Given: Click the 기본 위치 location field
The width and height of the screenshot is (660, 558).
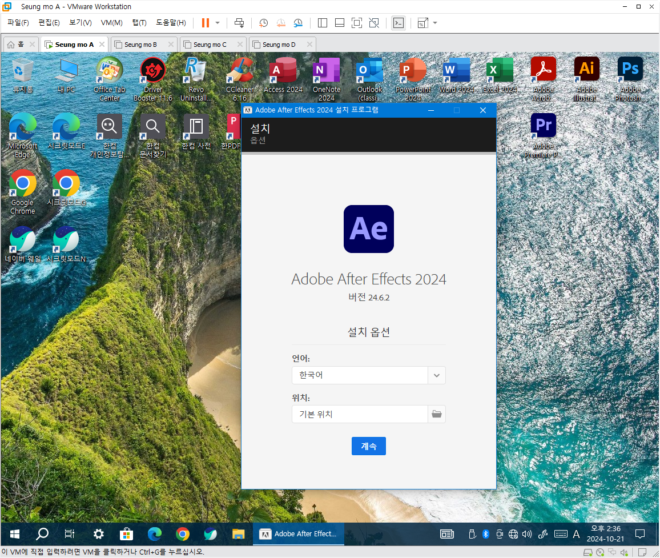Looking at the screenshot, I should pos(360,414).
